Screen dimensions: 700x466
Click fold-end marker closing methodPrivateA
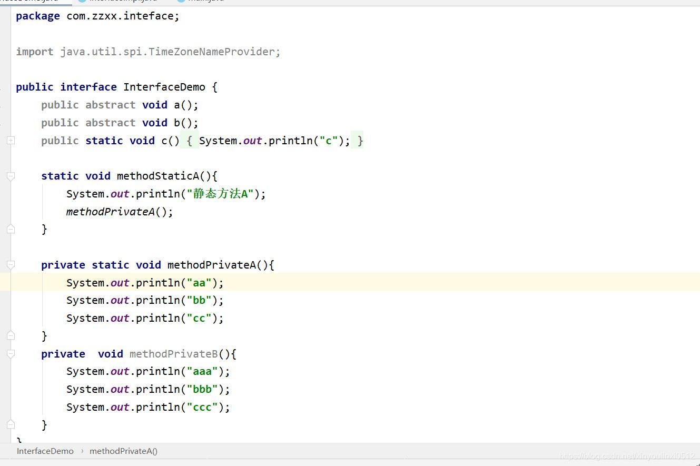pyautogui.click(x=11, y=335)
